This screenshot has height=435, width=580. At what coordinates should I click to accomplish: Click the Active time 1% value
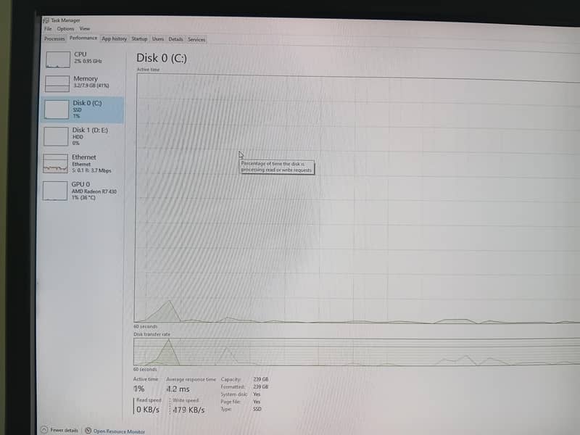[139, 389]
